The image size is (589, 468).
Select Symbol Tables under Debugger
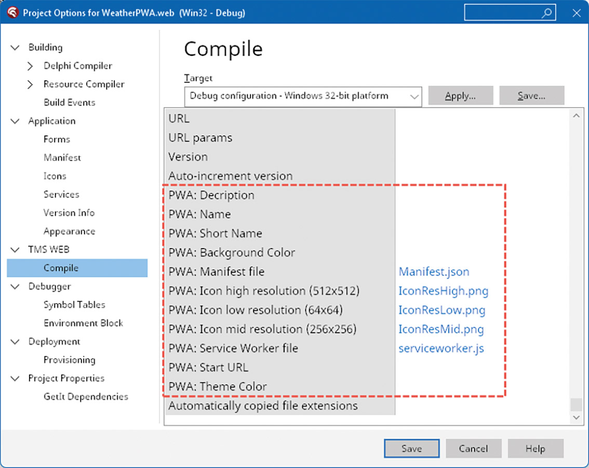pos(74,305)
